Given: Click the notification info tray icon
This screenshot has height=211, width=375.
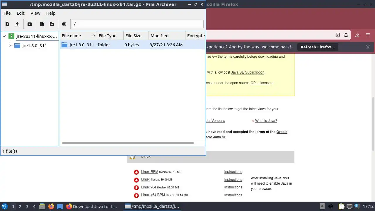Looking at the screenshot, I should pos(357,206).
